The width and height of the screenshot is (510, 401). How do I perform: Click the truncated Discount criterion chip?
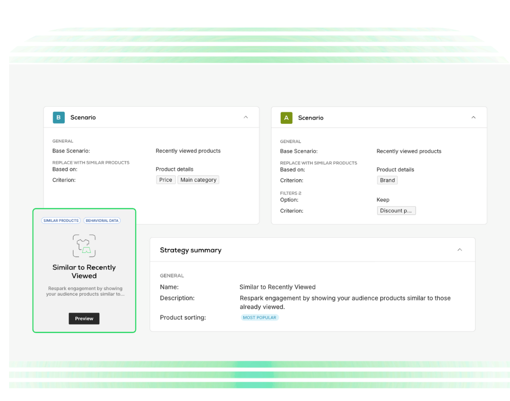(396, 210)
